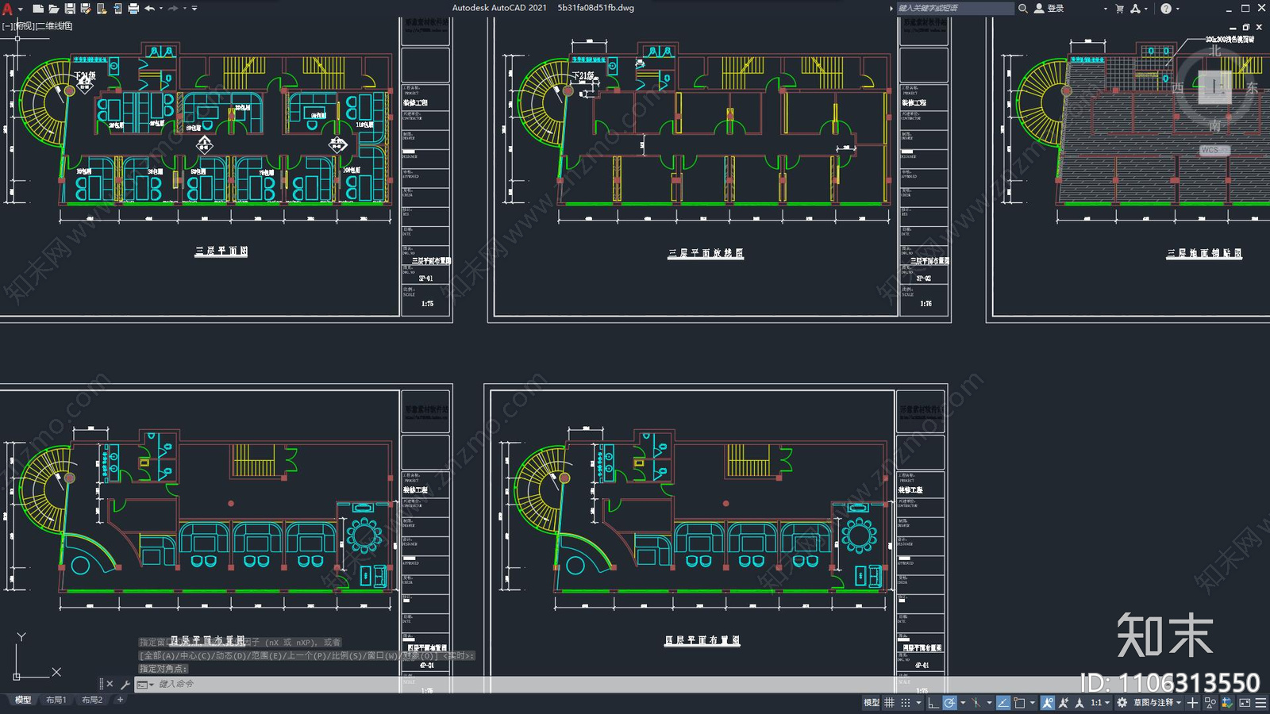This screenshot has height=714, width=1270.
Task: Click Open from Web and Mobile icon
Action: [101, 8]
